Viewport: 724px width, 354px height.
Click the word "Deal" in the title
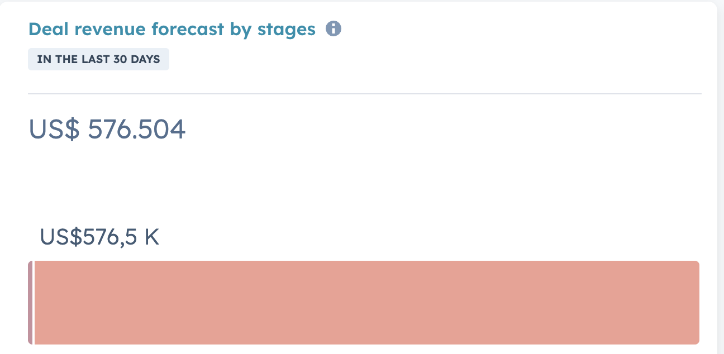tap(46, 29)
